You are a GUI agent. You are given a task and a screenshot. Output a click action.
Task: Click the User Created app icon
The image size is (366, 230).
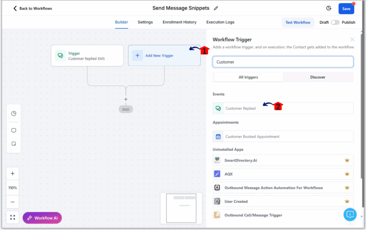pos(217,201)
